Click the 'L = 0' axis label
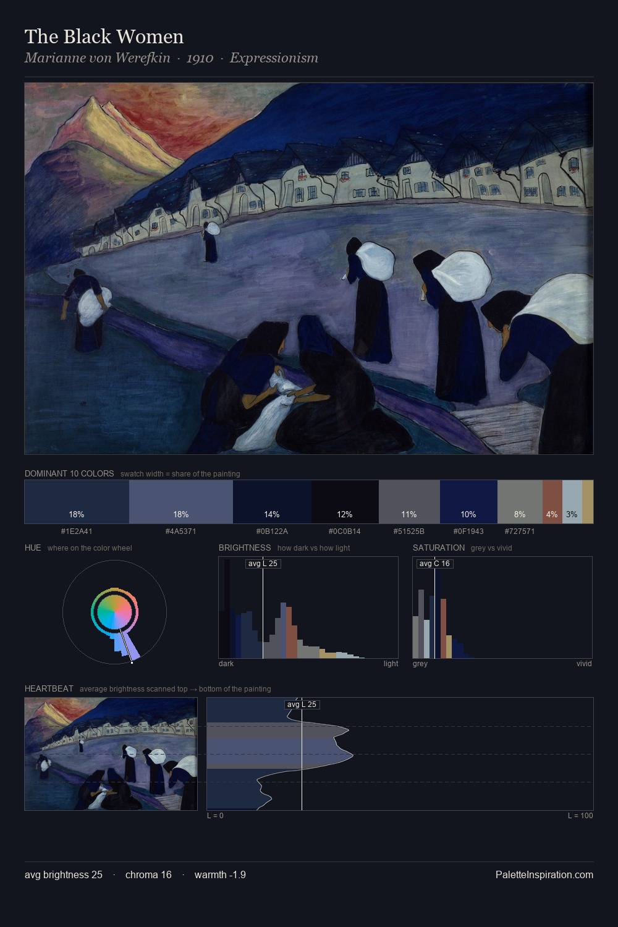This screenshot has width=618, height=927. tap(215, 815)
